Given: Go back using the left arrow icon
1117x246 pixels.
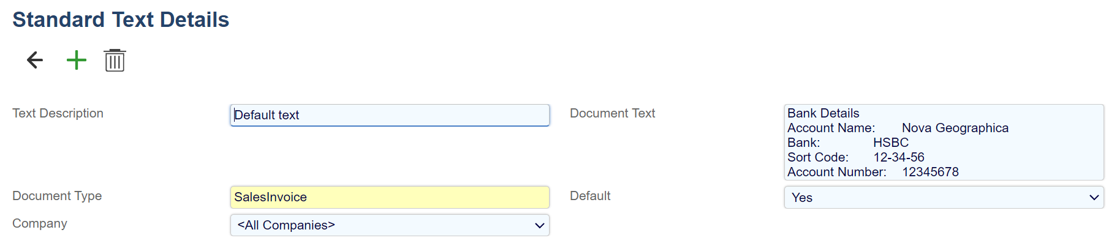Looking at the screenshot, I should click(35, 60).
